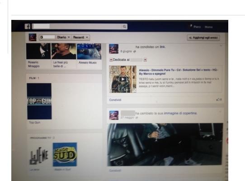This screenshot has height=181, width=245.
Task: Open the Alessio Dimmelo Pure Tu link title
Action: coord(179,72)
